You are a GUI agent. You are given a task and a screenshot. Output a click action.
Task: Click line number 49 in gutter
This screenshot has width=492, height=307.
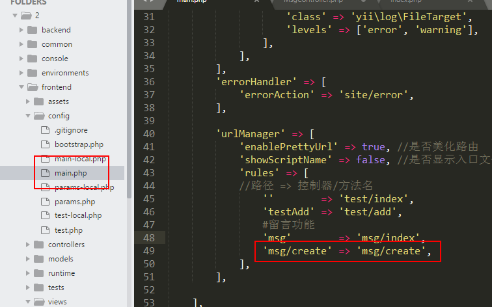pos(149,250)
